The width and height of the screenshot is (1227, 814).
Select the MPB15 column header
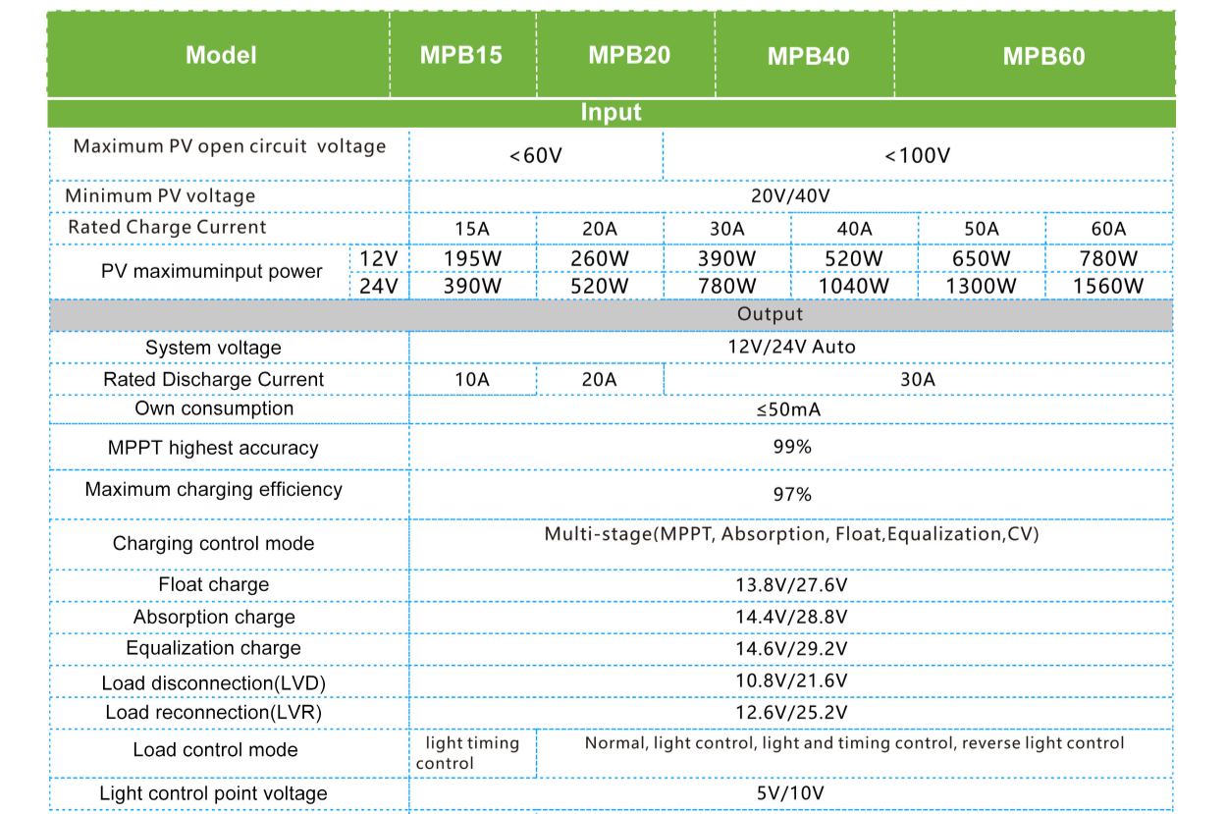tap(461, 55)
